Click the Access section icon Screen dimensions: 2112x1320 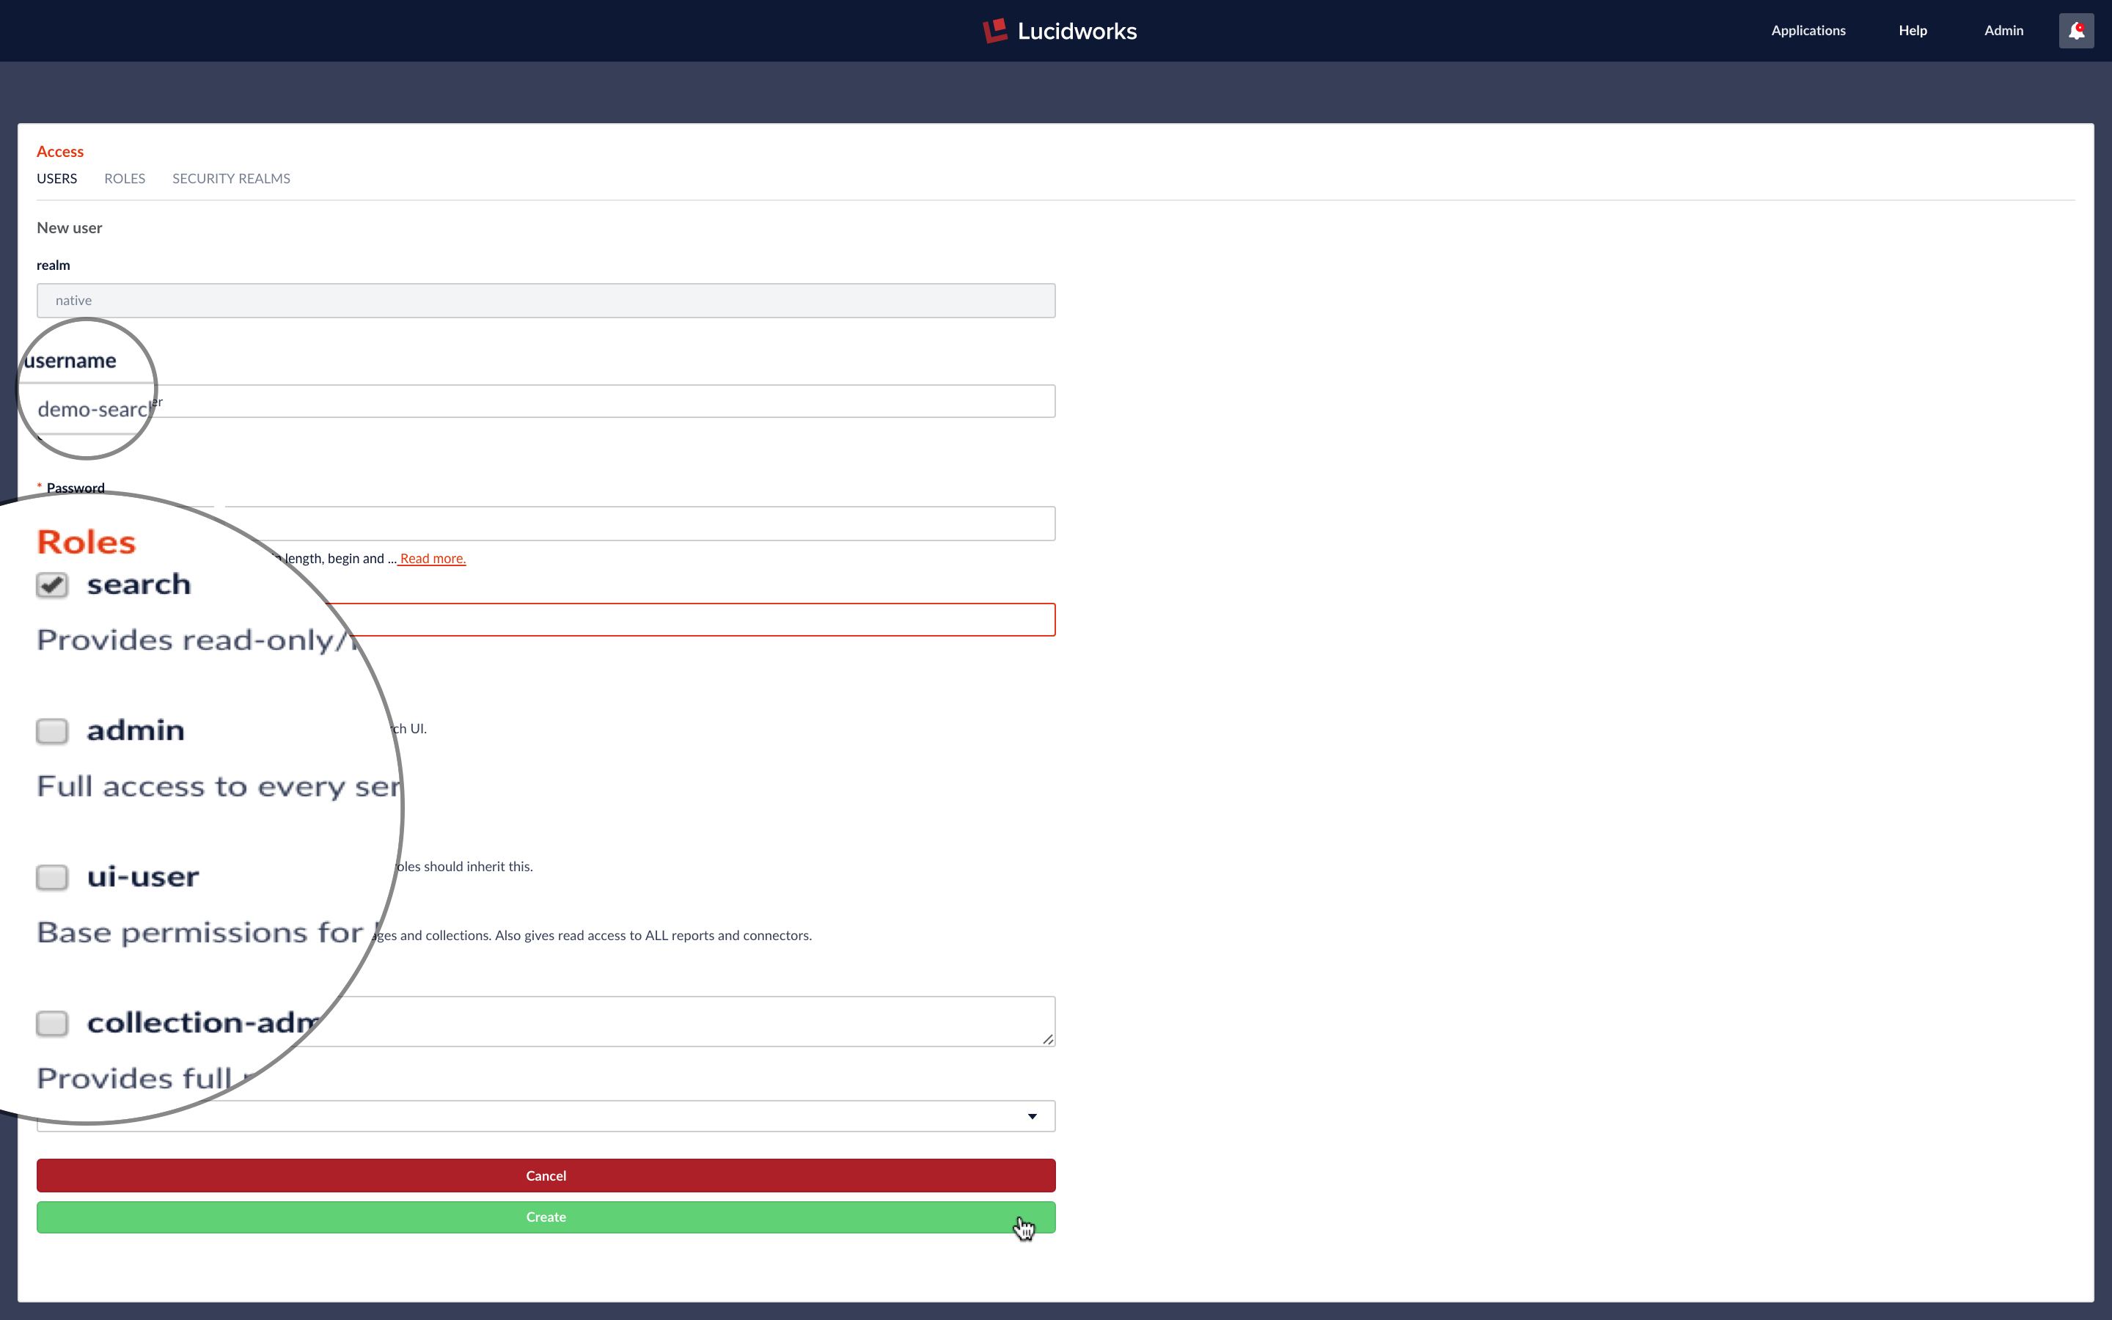[x=59, y=150]
